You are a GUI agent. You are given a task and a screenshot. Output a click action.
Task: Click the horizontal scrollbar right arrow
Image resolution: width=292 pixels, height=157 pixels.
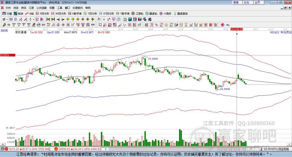coord(251,149)
